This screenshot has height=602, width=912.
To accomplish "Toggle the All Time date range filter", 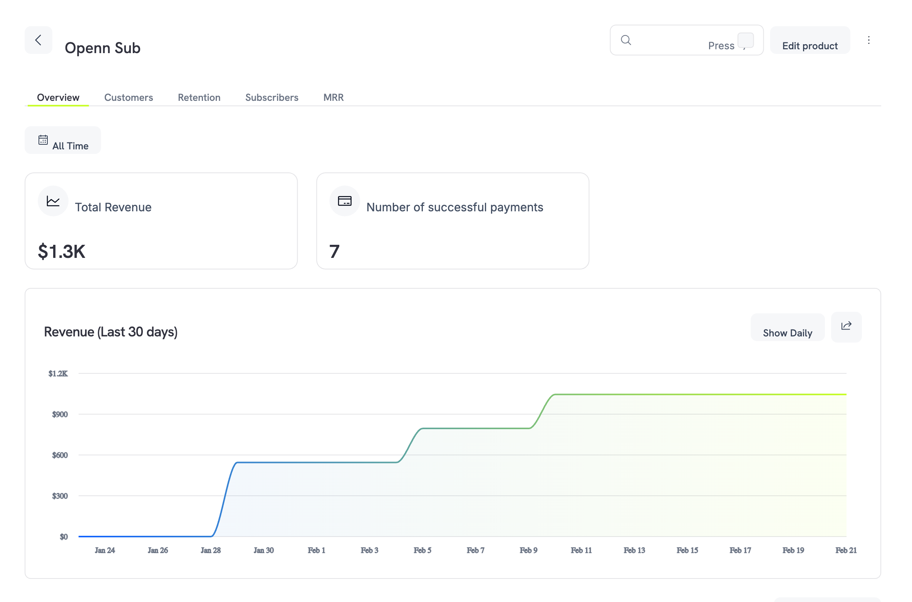I will click(62, 140).
